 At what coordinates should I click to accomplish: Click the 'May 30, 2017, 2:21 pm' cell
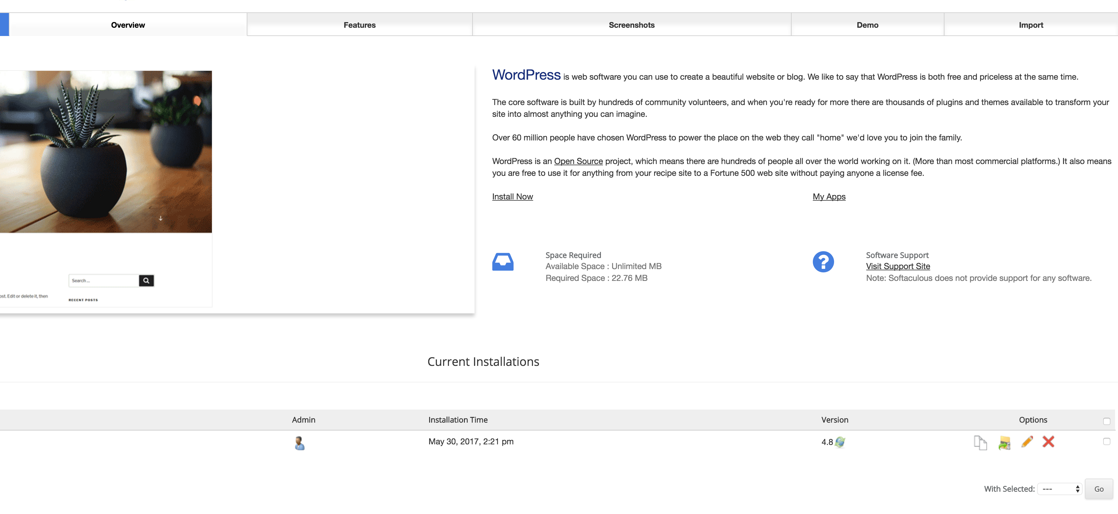(x=470, y=442)
